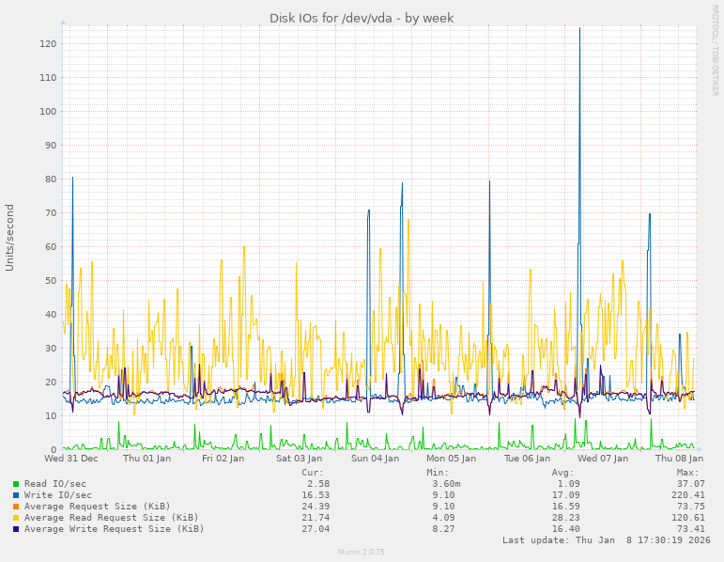Click the "Mon 05 Jan" x-axis label
This screenshot has width=724, height=562.
click(x=451, y=459)
